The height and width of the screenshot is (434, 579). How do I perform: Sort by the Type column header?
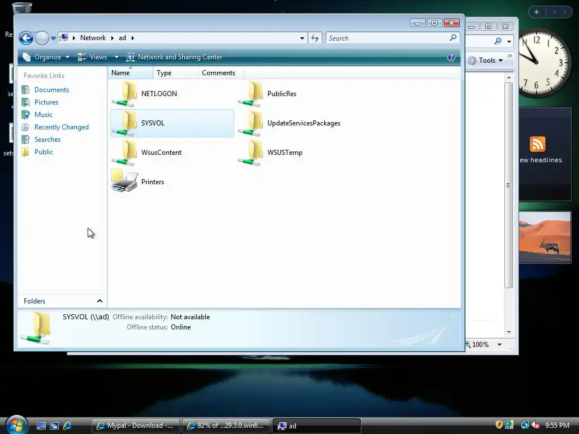coord(176,73)
